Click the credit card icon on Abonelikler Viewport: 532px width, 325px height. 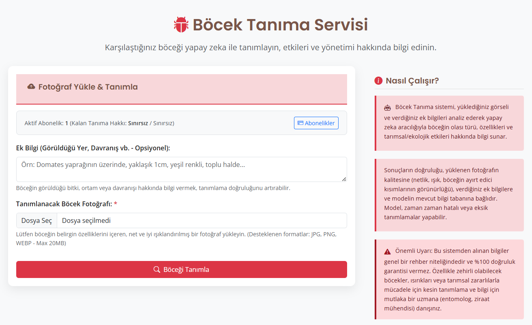300,123
